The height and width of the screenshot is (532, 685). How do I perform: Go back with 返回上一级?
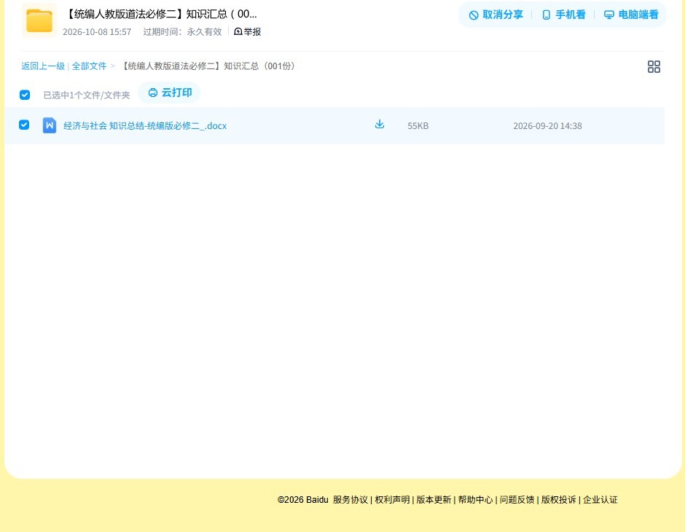point(43,66)
